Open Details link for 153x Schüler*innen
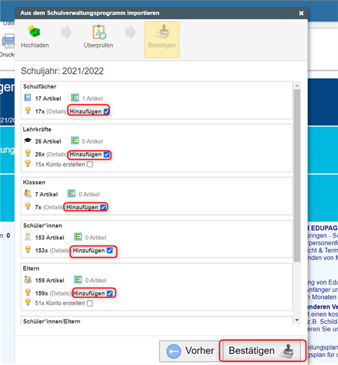The width and height of the screenshot is (338, 365). pos(60,250)
